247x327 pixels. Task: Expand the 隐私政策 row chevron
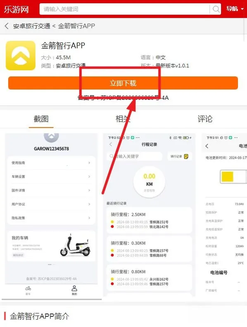(89, 218)
